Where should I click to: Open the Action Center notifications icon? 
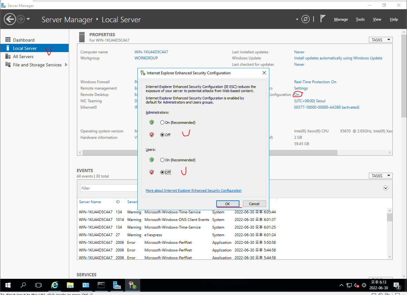pos(397,285)
